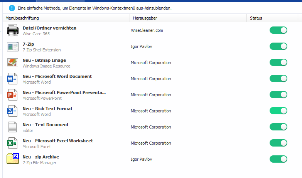The height and width of the screenshot is (178, 302).
Task: Toggle Neu - zip Archive status switch
Action: point(278,159)
